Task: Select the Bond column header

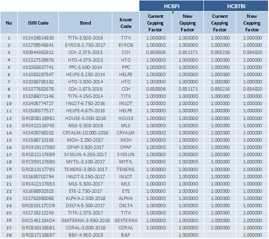Action: tap(85, 23)
